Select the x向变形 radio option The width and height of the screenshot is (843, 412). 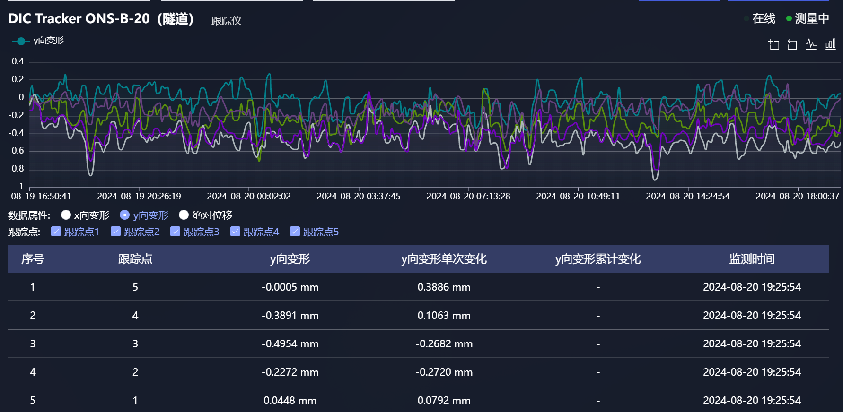66,215
